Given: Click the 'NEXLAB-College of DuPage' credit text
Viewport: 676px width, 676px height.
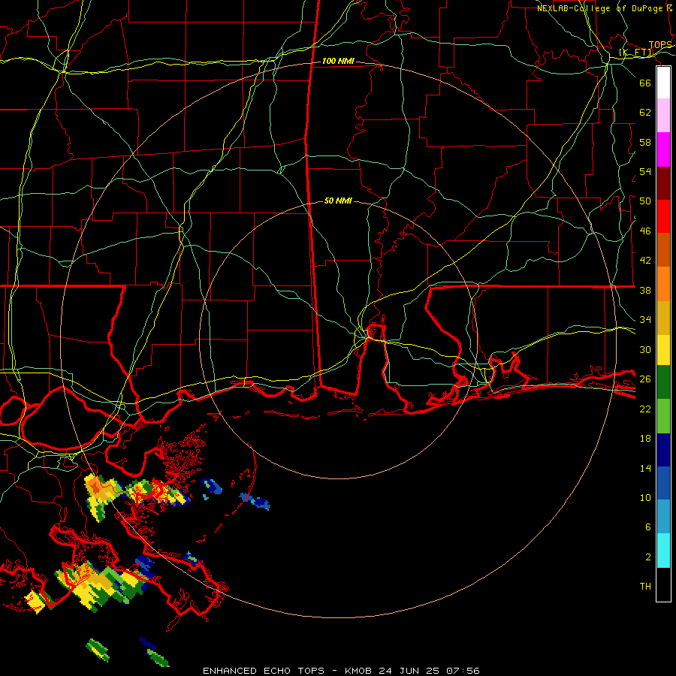Looking at the screenshot, I should [x=601, y=8].
